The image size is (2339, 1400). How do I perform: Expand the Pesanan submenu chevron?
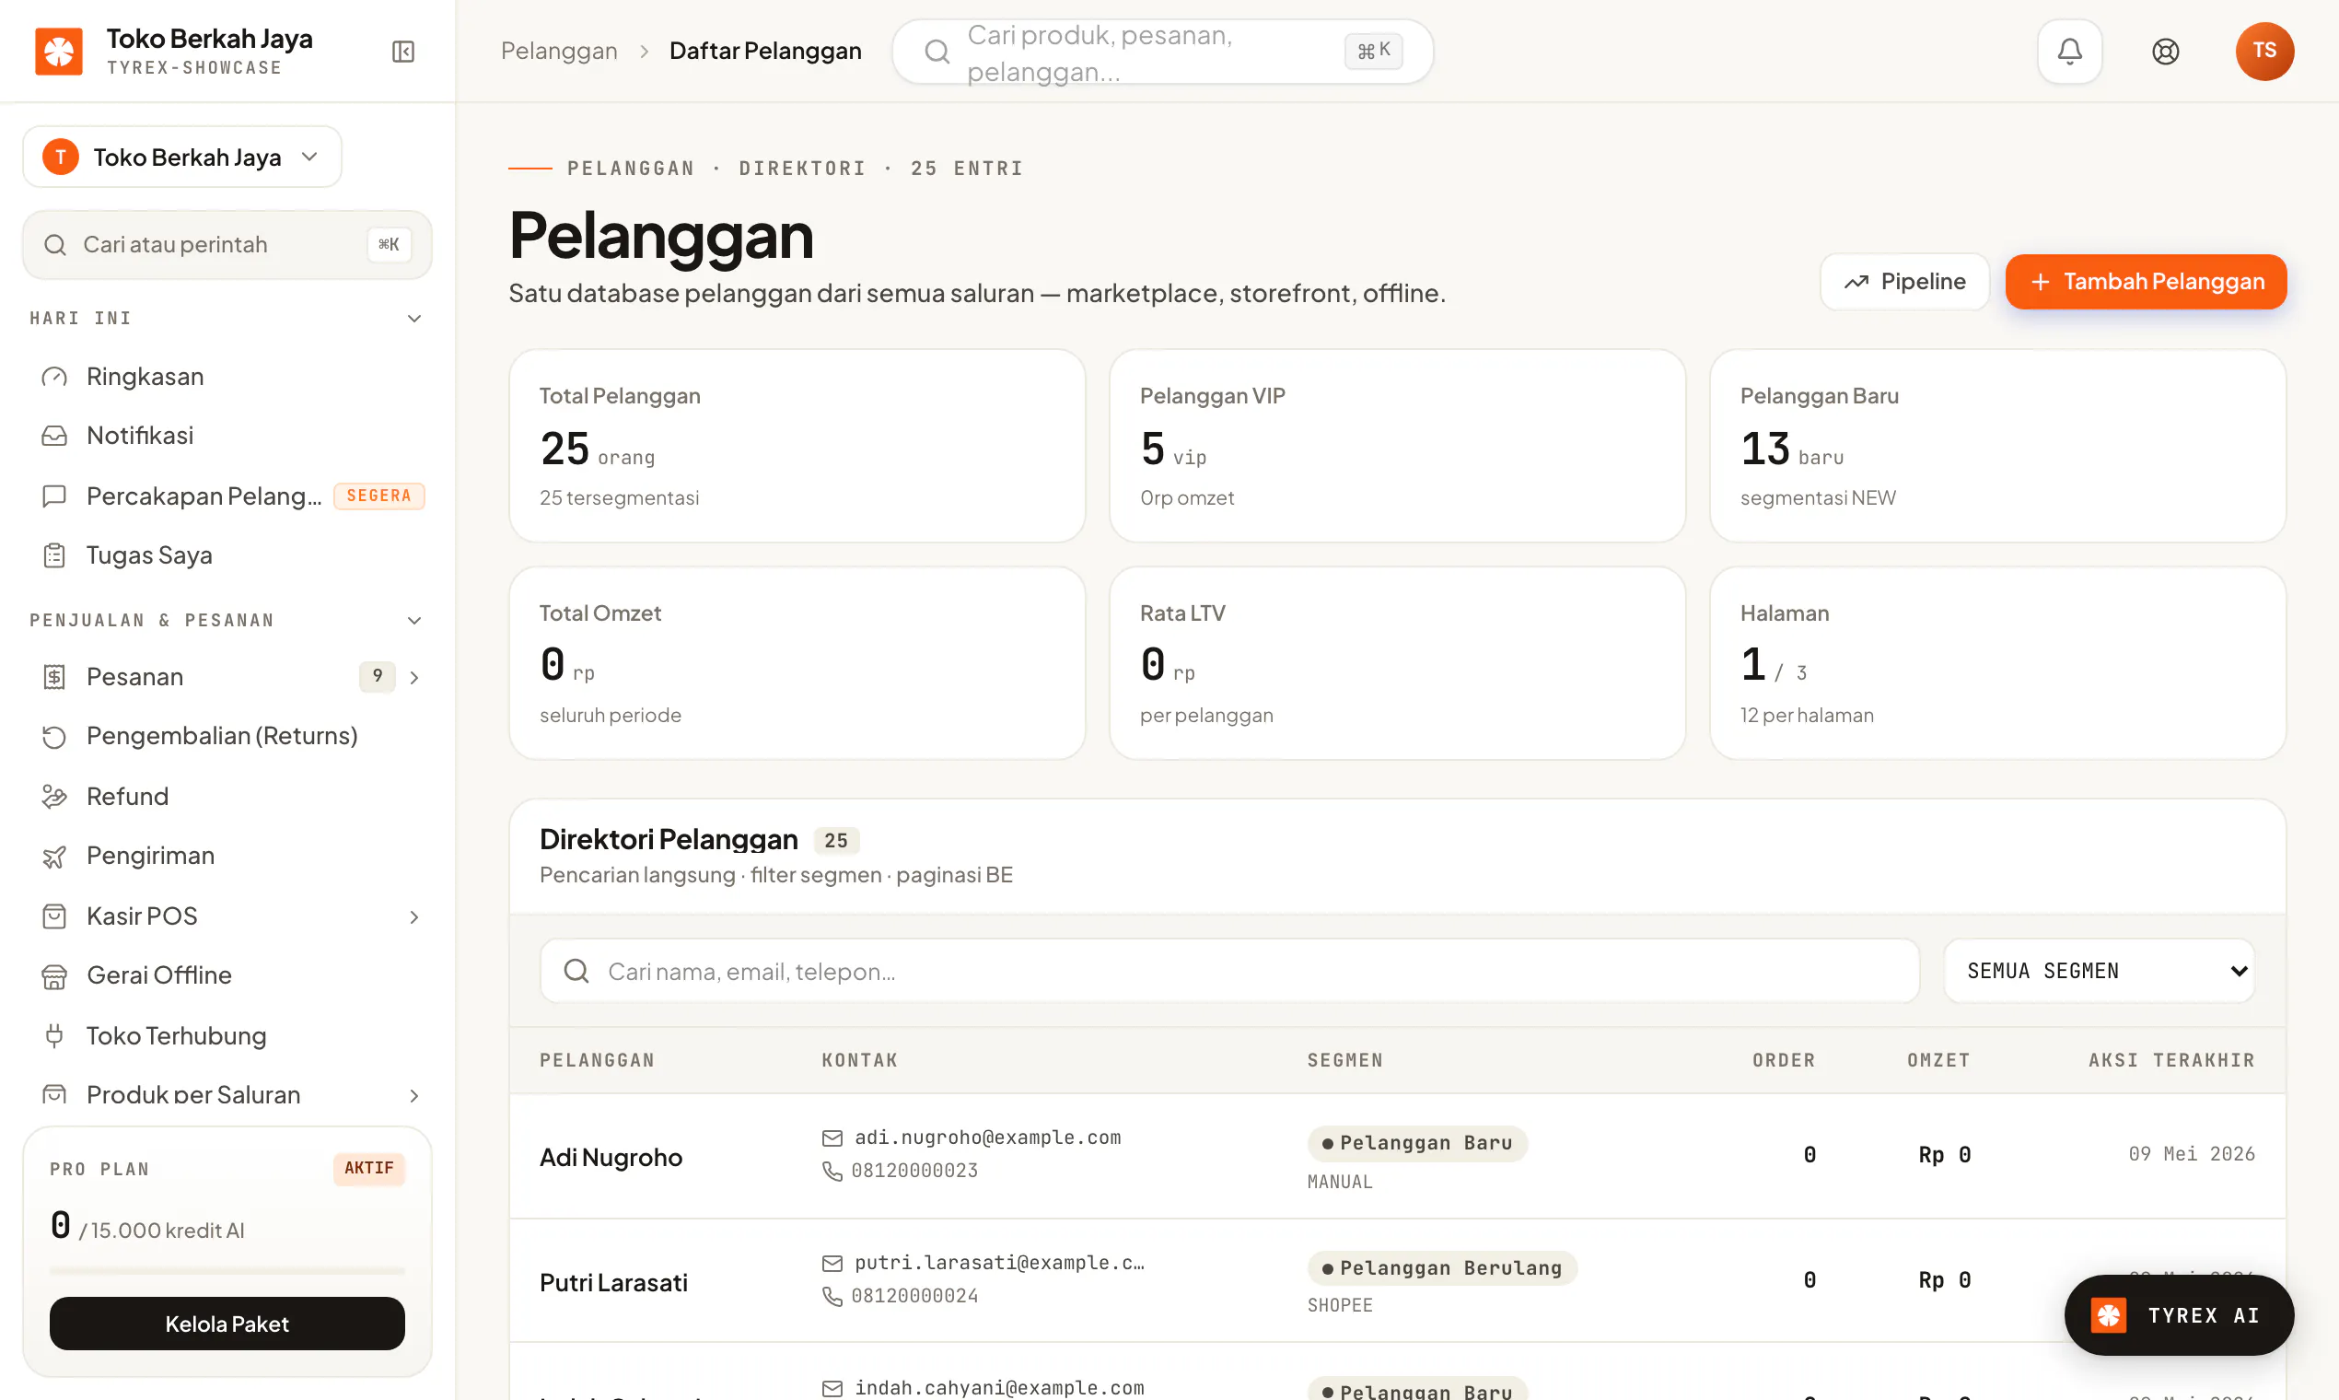(x=414, y=677)
